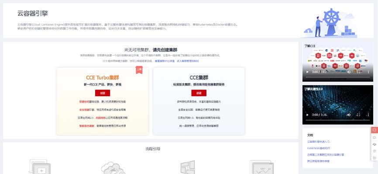The height and width of the screenshot is (174, 378).
Task: Click the document icon on side toolbar
Action: coord(375,157)
